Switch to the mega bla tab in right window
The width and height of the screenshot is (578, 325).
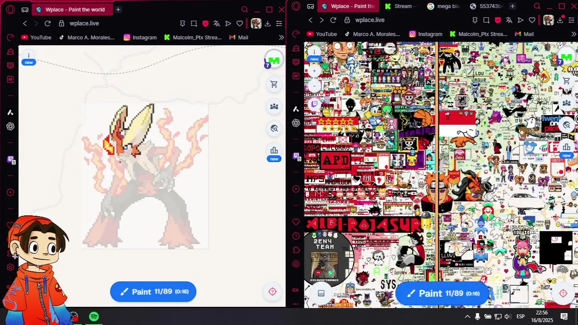[x=443, y=6]
